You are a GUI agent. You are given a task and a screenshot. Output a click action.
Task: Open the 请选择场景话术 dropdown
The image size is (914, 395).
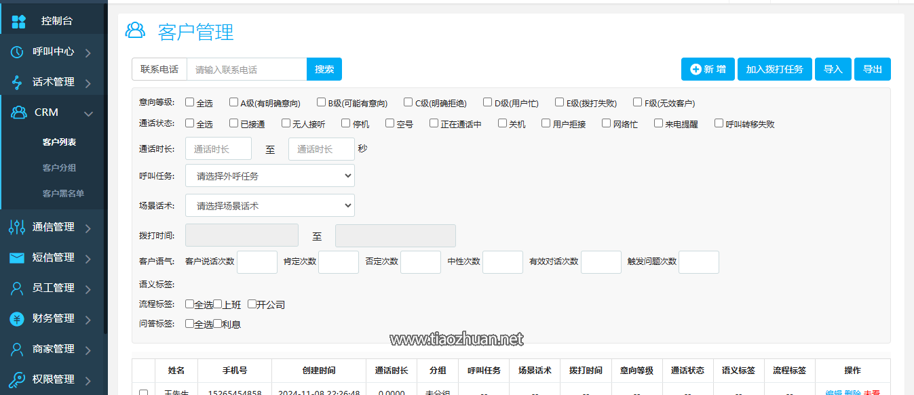pos(270,205)
